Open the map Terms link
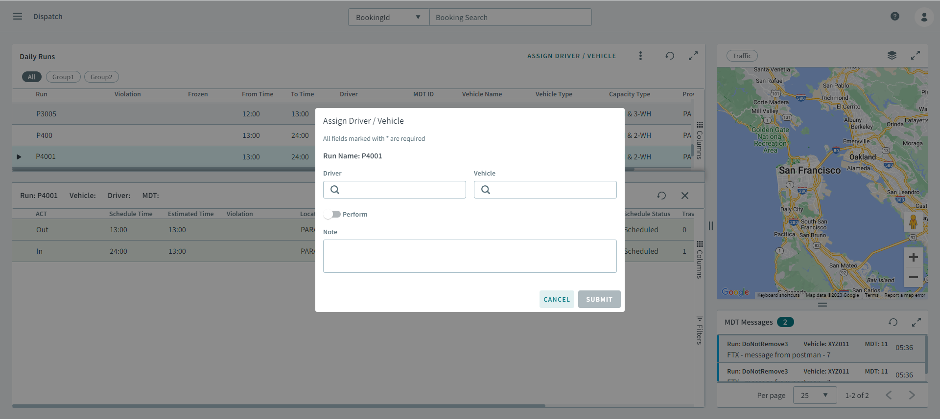Screen dimensions: 940x419 871,295
